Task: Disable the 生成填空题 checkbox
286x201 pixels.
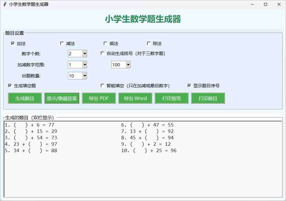Action: (10, 86)
